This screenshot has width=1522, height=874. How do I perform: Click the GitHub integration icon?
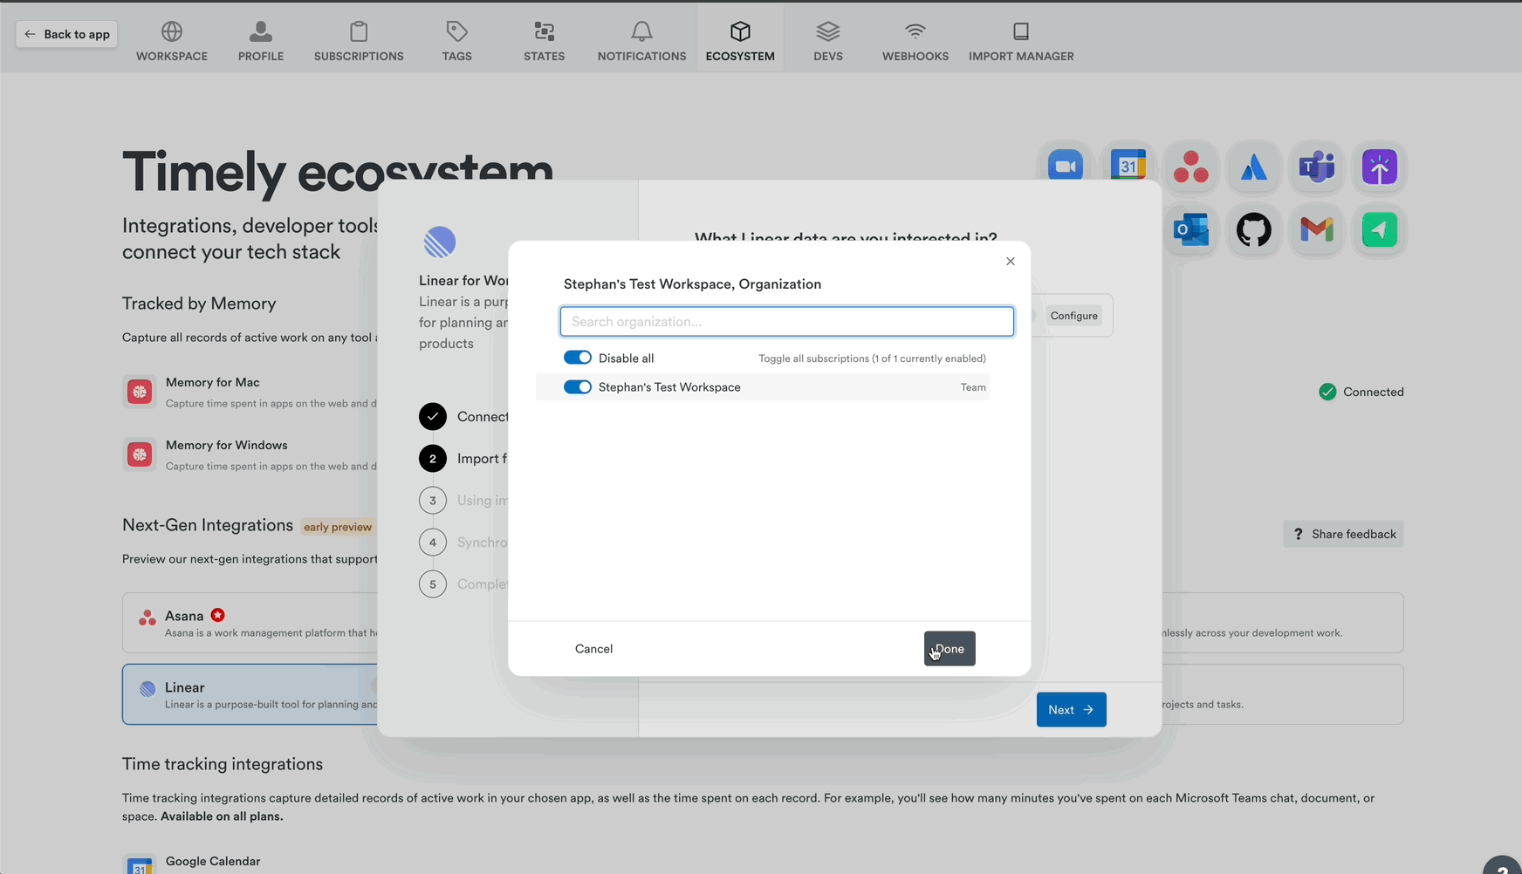pyautogui.click(x=1254, y=231)
